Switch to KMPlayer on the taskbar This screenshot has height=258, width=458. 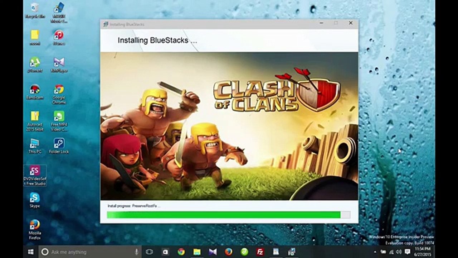213,252
